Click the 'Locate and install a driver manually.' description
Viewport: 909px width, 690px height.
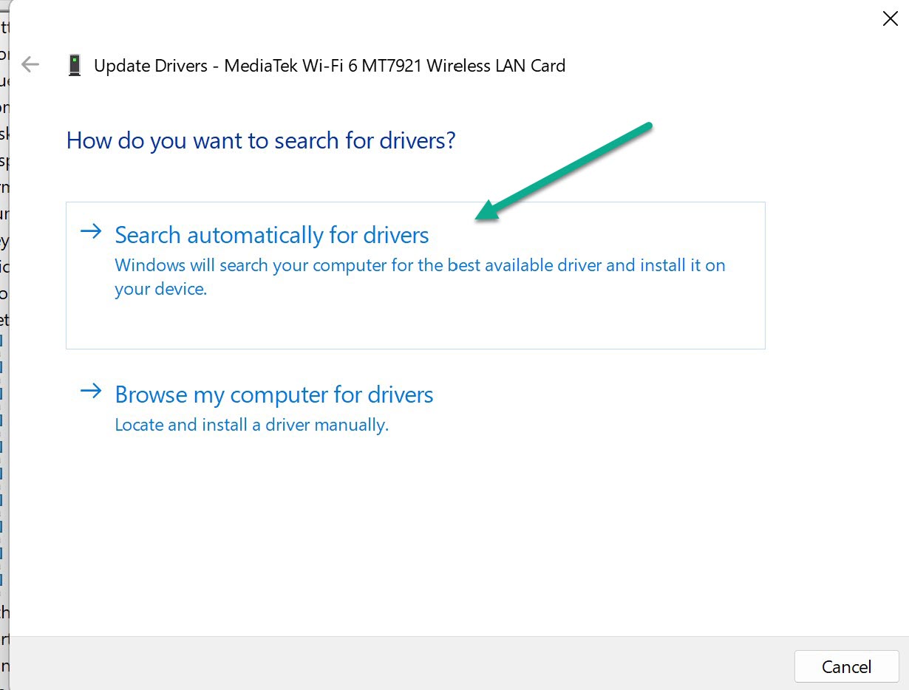pyautogui.click(x=251, y=425)
